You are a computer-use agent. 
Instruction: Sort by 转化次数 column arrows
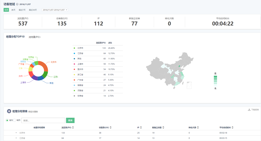point(198,128)
